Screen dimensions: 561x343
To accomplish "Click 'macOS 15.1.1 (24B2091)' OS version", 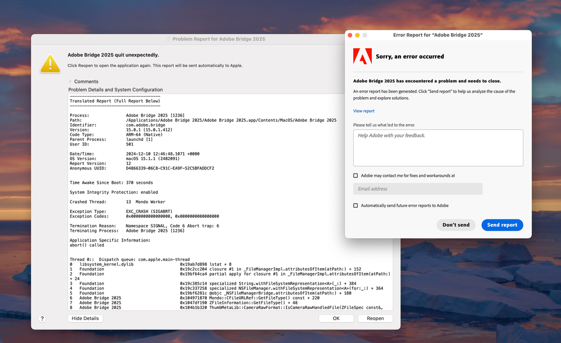I will [x=153, y=159].
